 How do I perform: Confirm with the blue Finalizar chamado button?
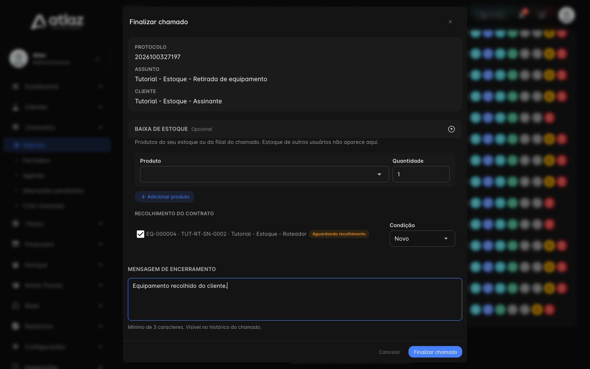[x=435, y=352]
